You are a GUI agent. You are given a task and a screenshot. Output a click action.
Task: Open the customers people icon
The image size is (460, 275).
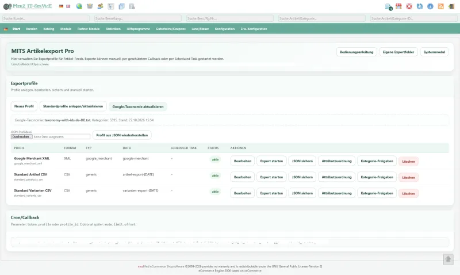100,6
